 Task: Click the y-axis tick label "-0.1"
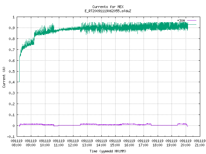(x=11, y=137)
